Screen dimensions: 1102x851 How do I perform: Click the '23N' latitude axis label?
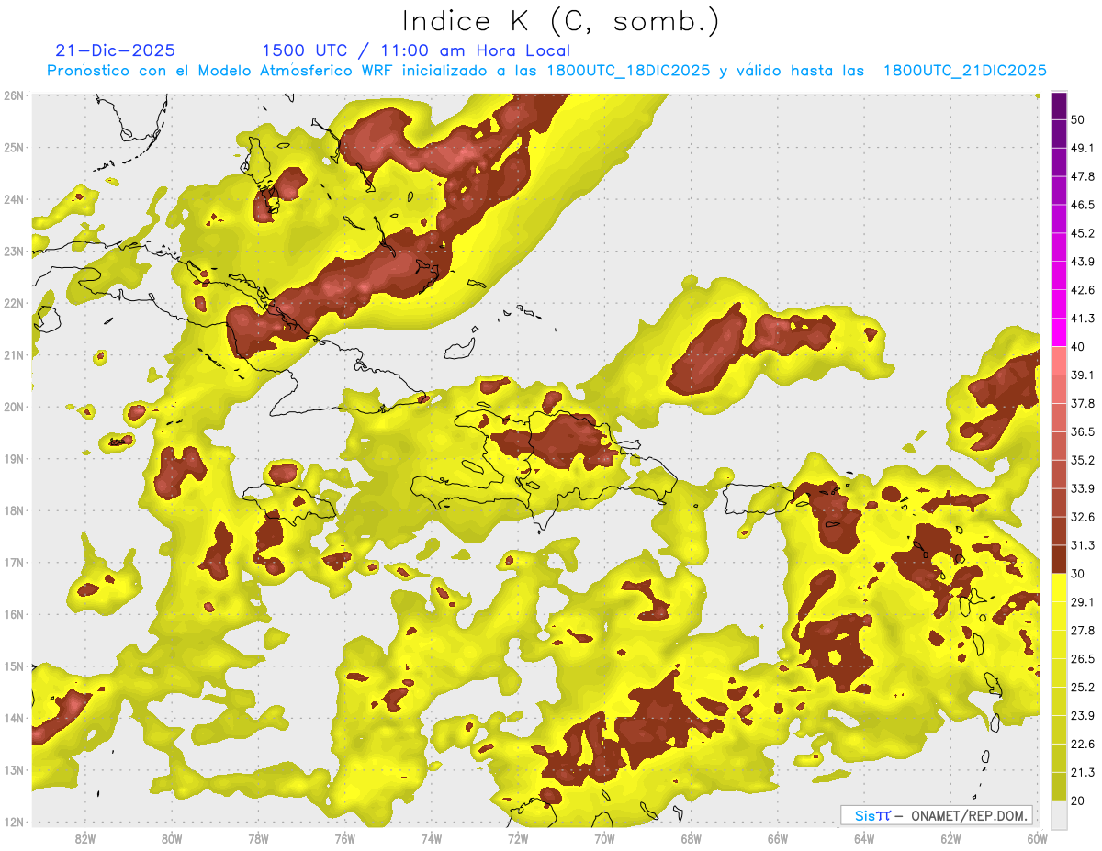click(x=14, y=251)
